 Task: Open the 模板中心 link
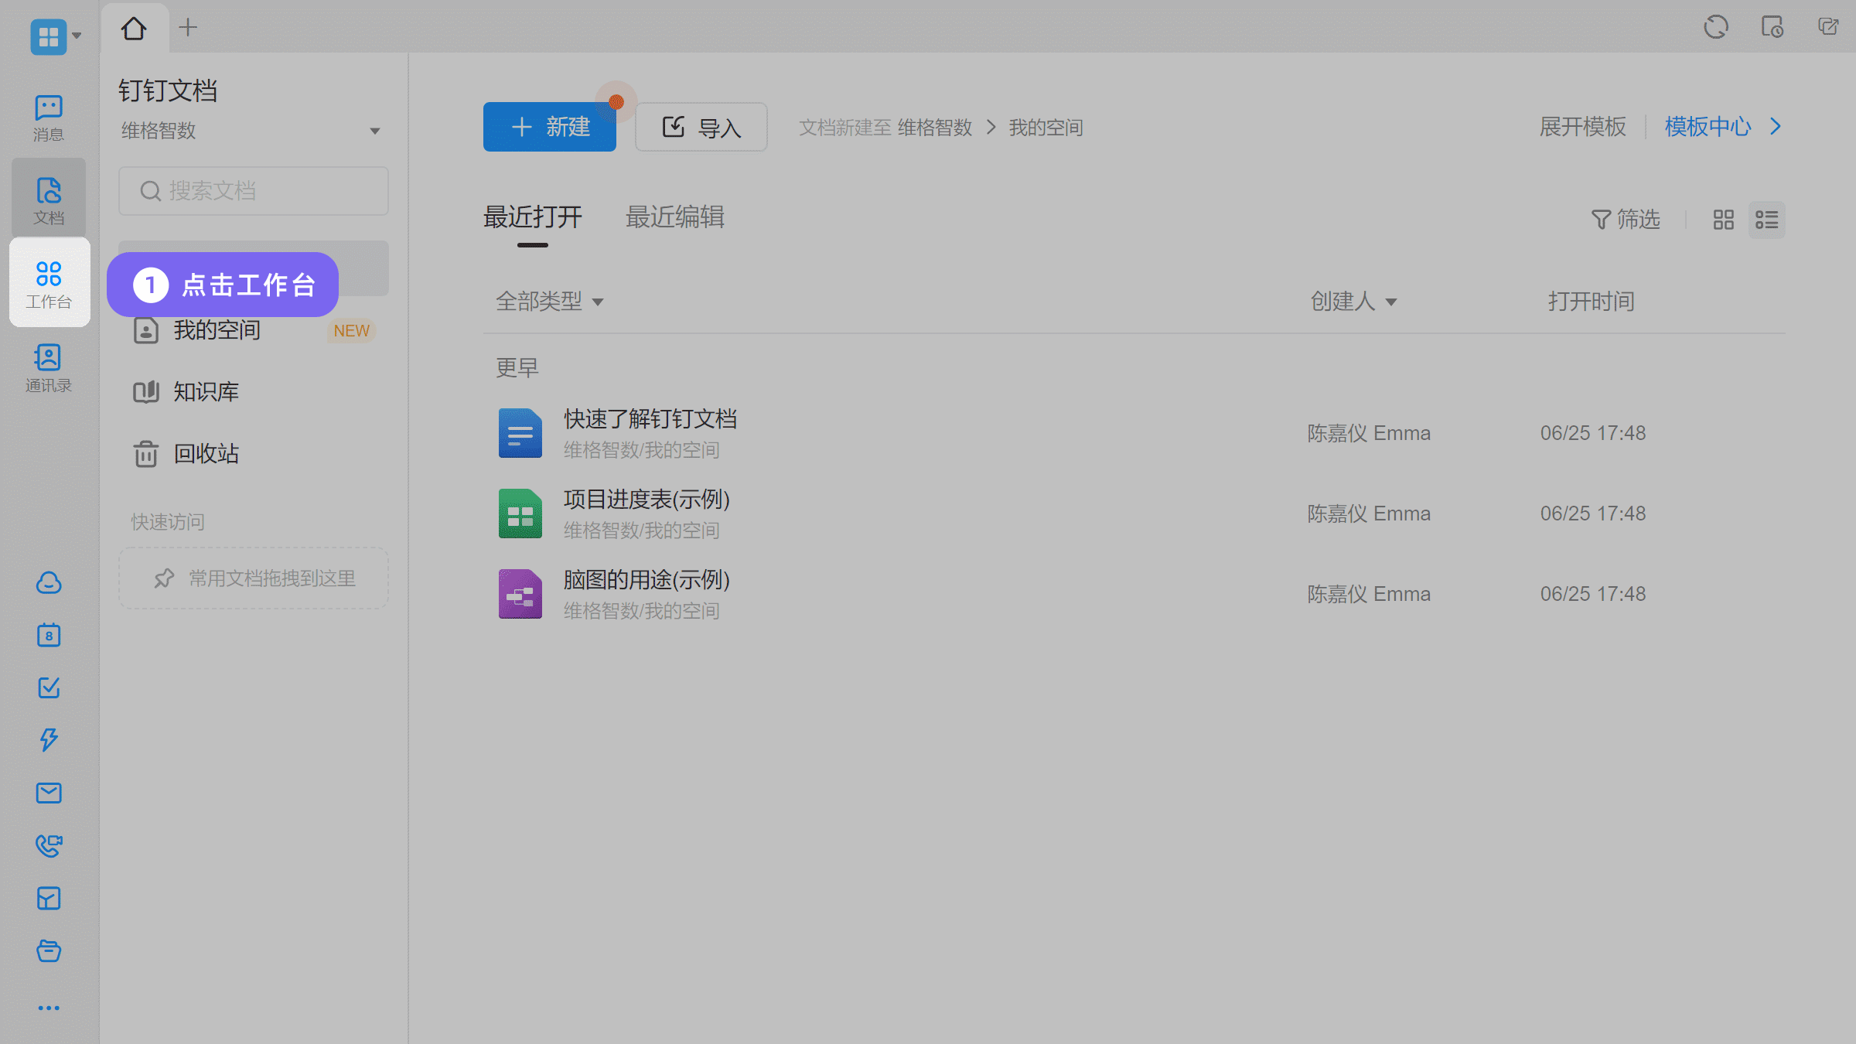pos(1708,127)
